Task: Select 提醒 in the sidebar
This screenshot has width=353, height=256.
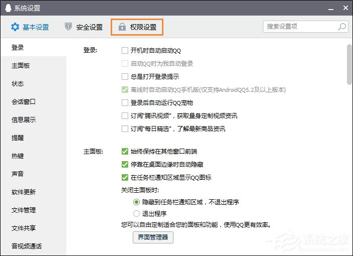Action: 33,138
